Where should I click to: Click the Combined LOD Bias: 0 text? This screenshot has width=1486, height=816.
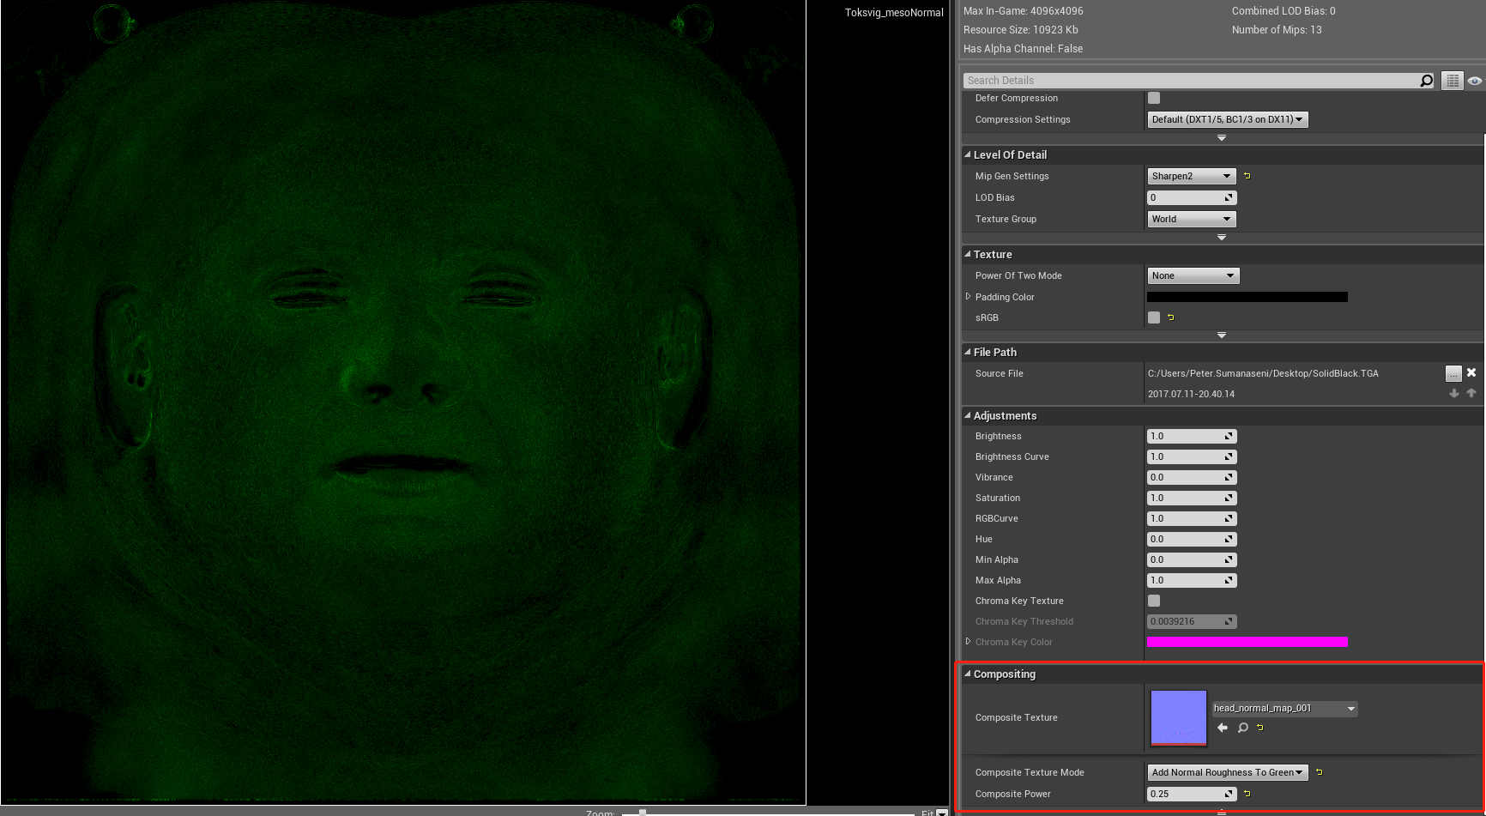tap(1284, 11)
